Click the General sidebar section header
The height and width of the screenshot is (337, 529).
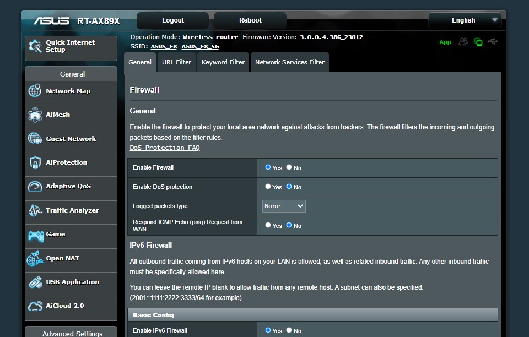[x=71, y=74]
